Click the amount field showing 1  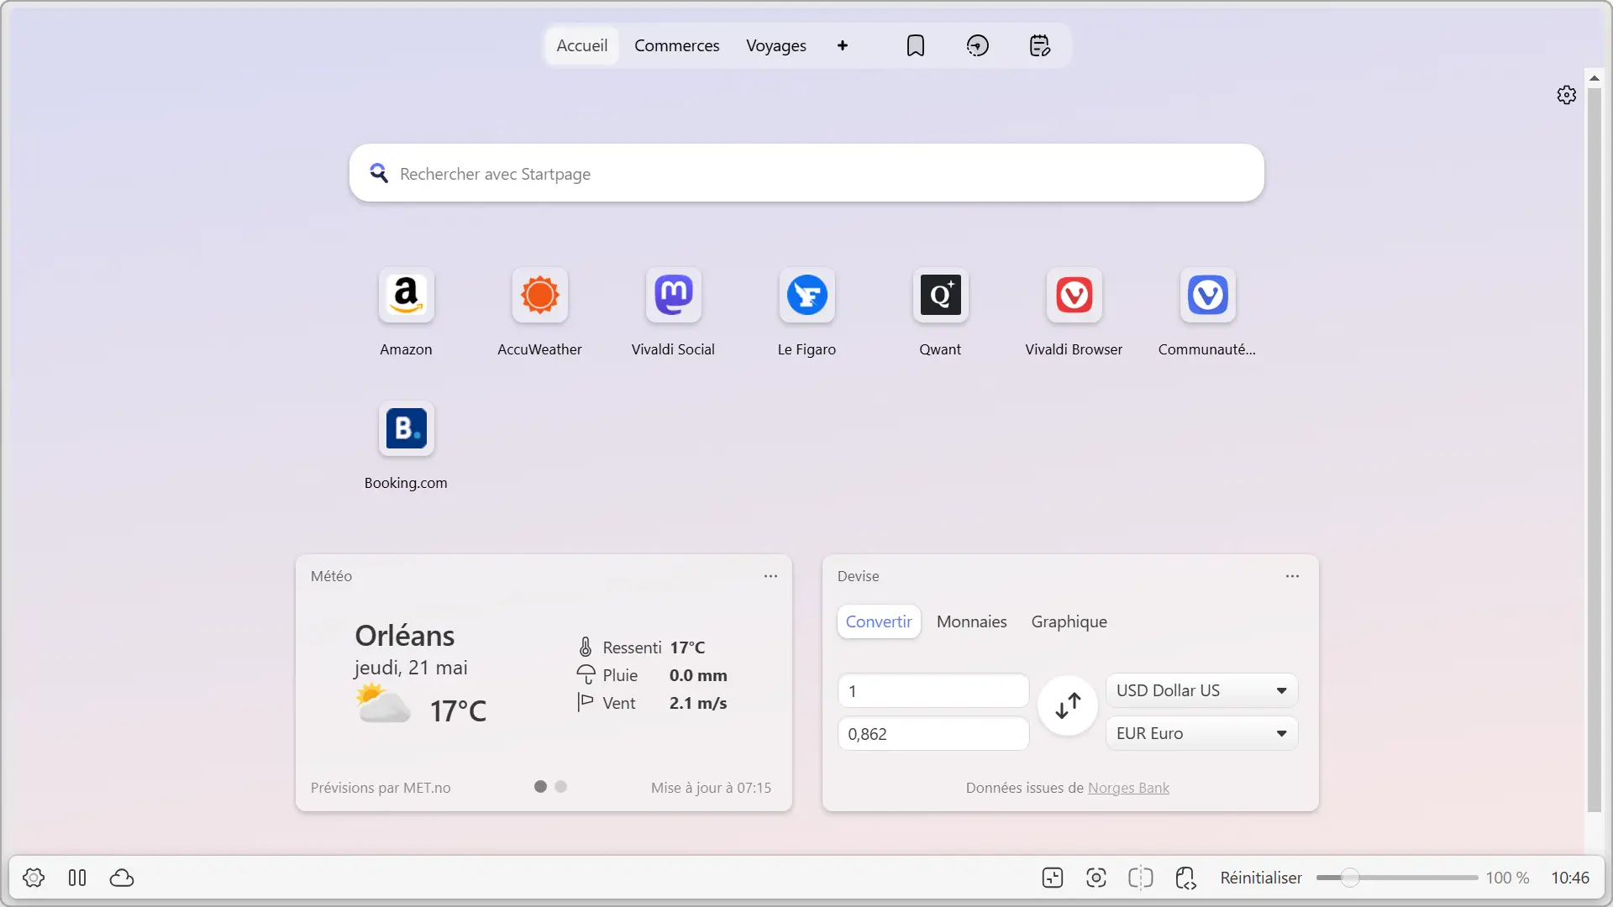pos(933,690)
